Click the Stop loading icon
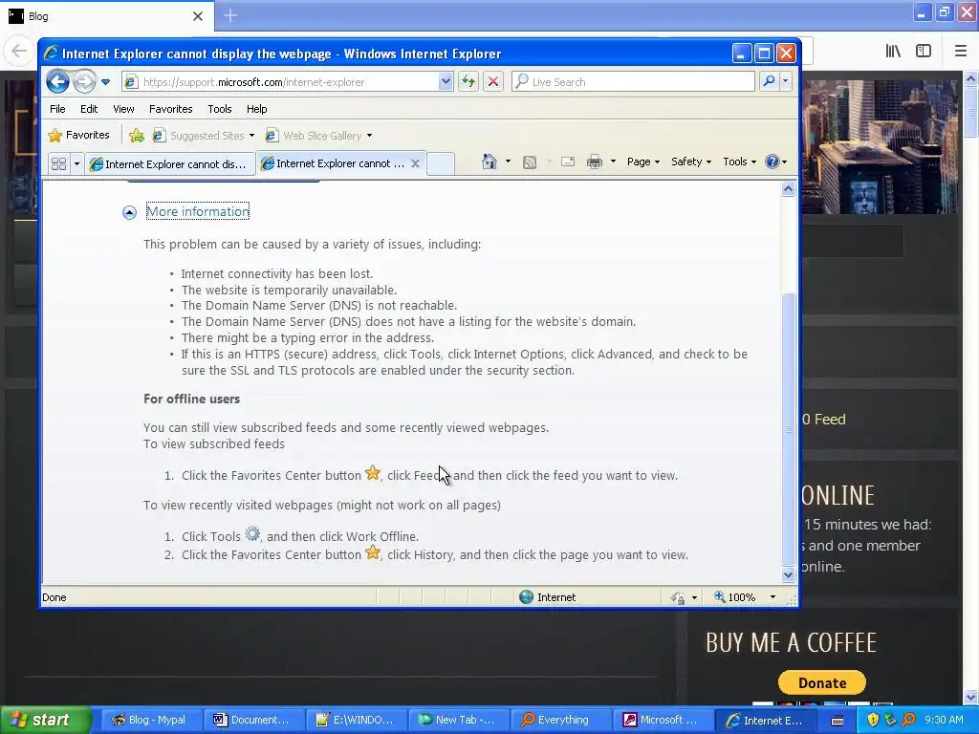The height and width of the screenshot is (734, 979). (493, 82)
